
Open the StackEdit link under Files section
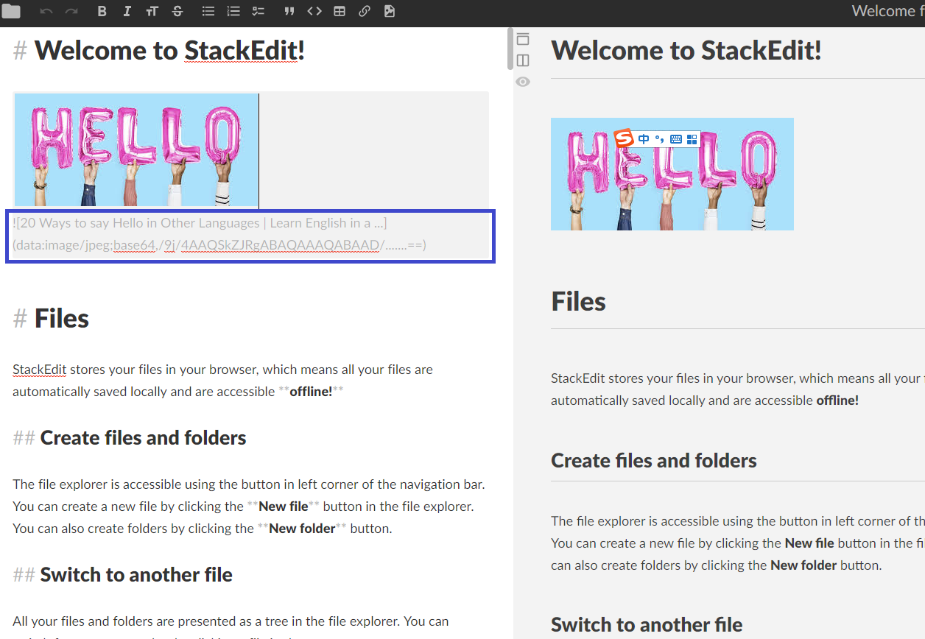coord(39,369)
